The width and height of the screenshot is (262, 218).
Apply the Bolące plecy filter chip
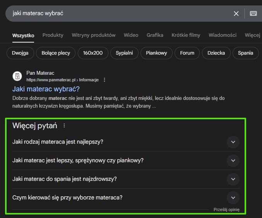[56, 53]
